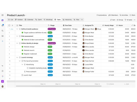Mark Define & build audience as complete
Viewport: 137px width, 102px height.
(x=20, y=29)
